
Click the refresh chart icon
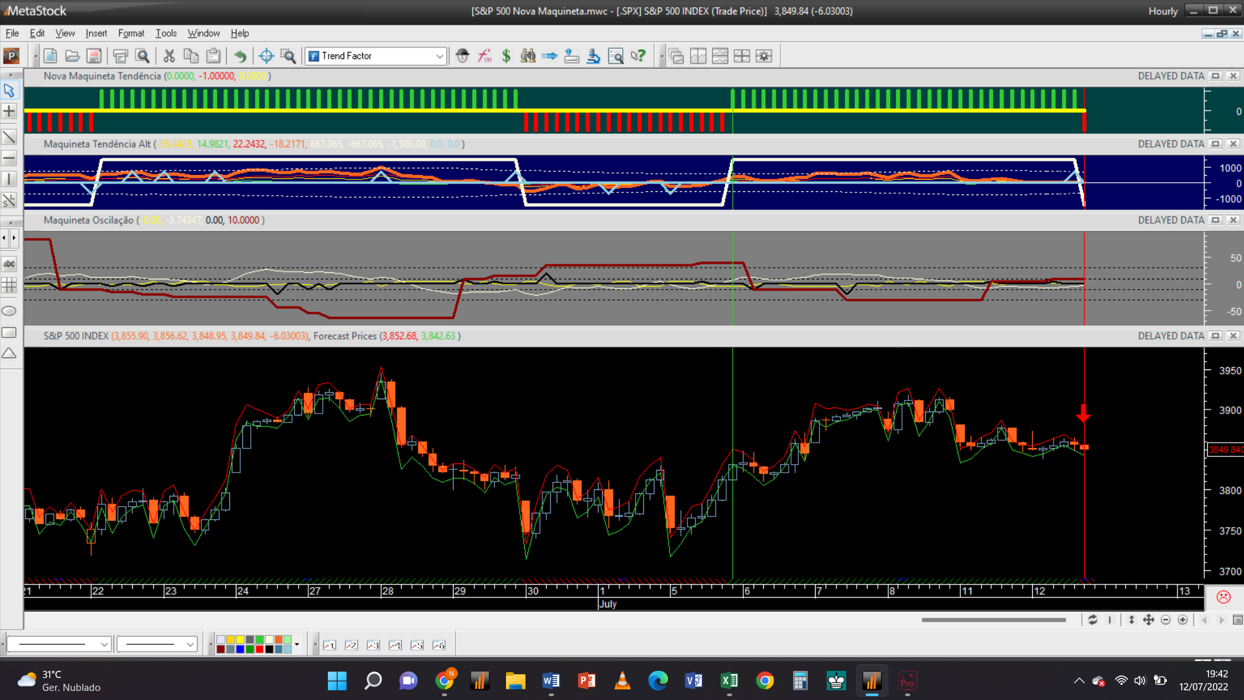(1092, 620)
